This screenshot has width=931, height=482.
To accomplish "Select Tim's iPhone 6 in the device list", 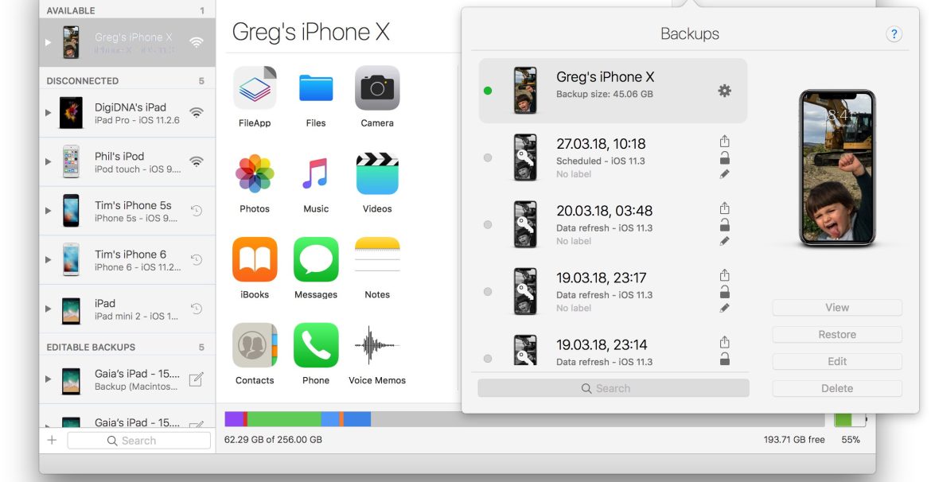I will click(x=127, y=259).
